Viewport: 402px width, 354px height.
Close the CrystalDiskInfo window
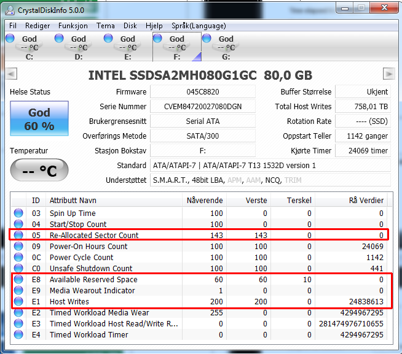click(x=384, y=8)
